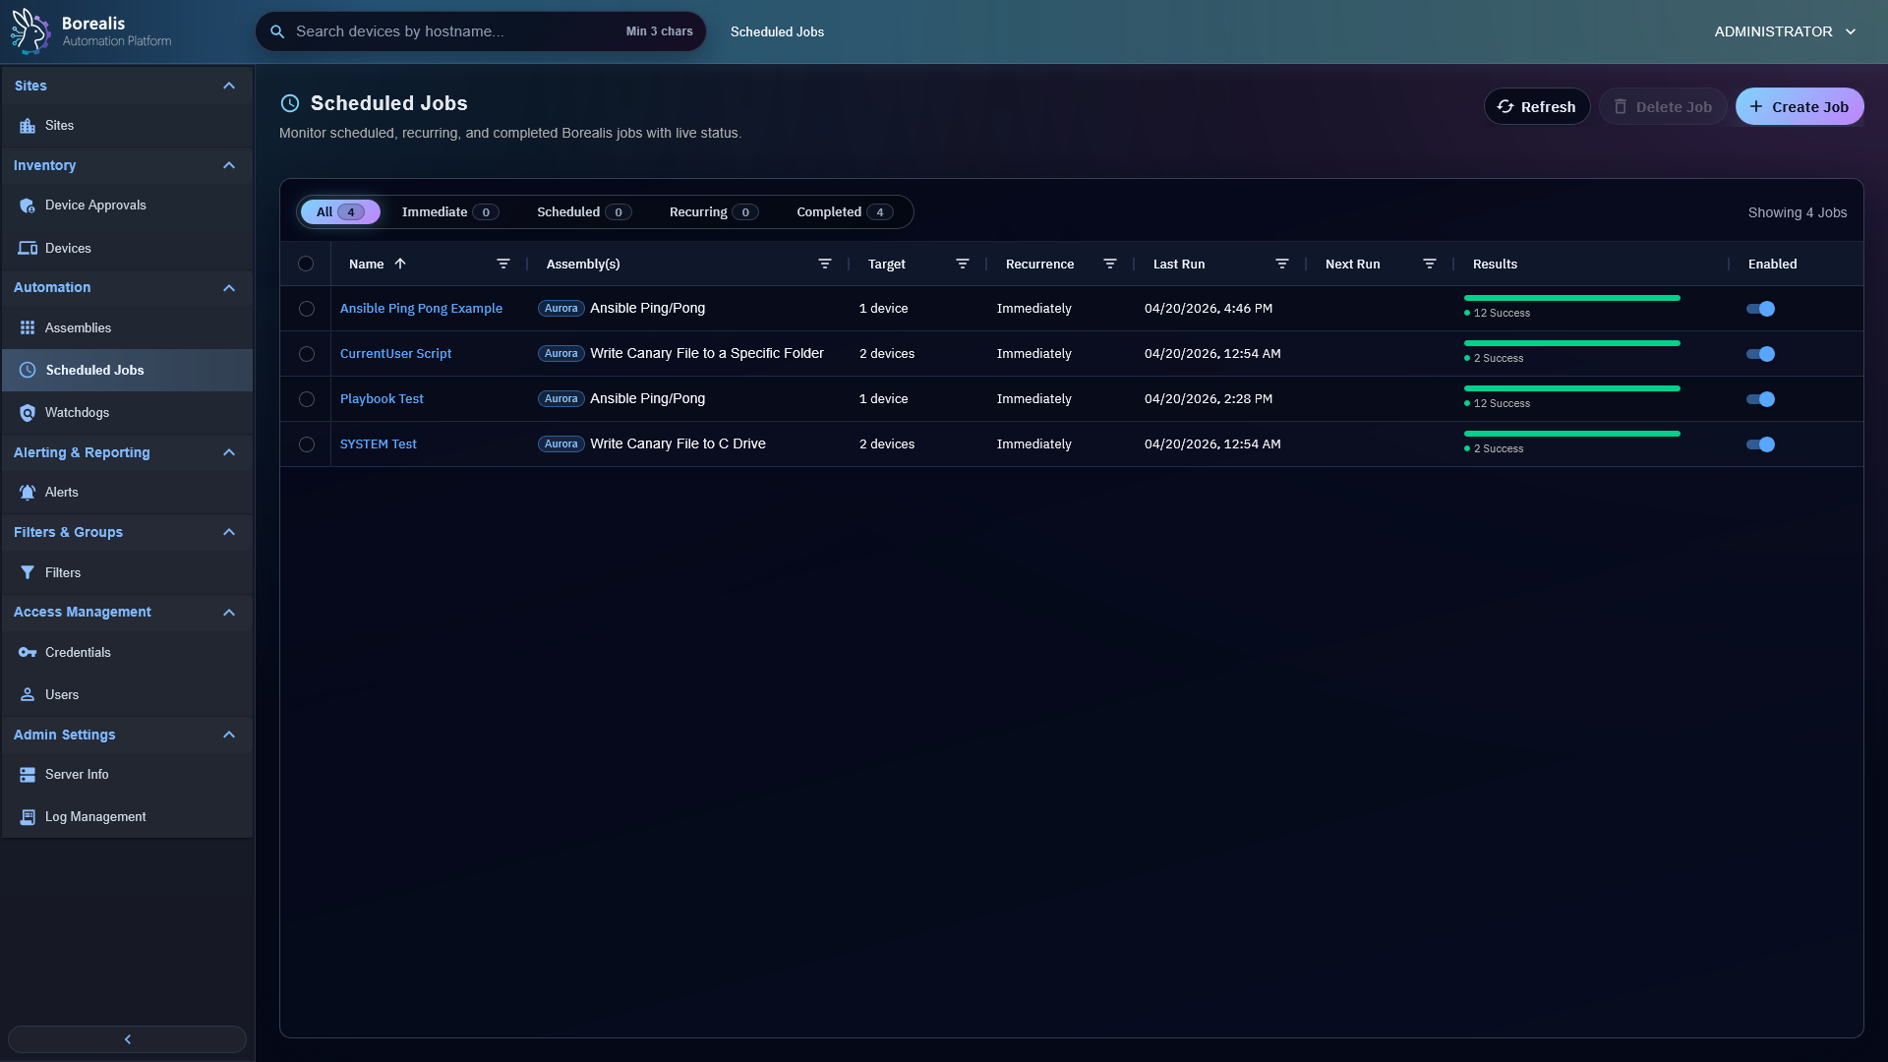
Task: Collapse the Automation sidebar section
Action: [229, 288]
